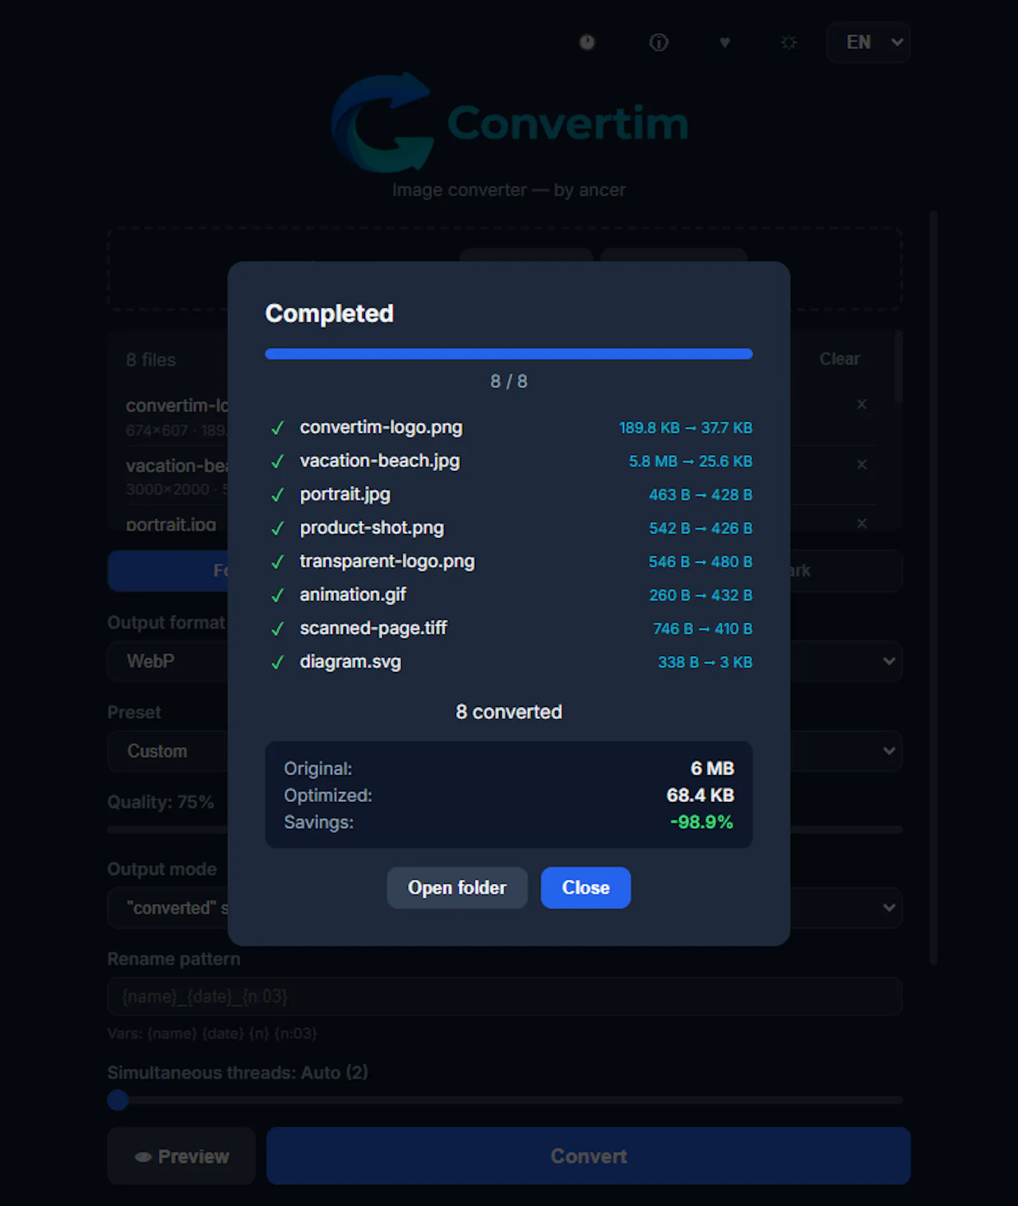
Task: Click checkmark beside convertim-logo.png
Action: pyautogui.click(x=277, y=428)
